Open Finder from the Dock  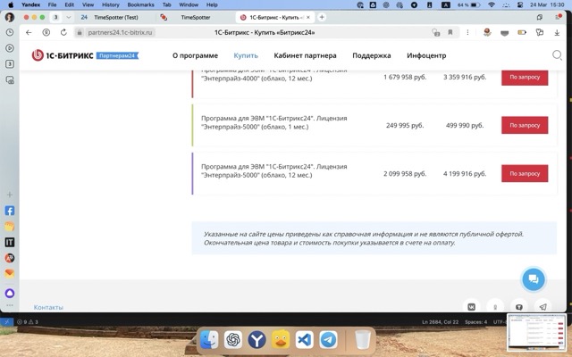coord(208,340)
